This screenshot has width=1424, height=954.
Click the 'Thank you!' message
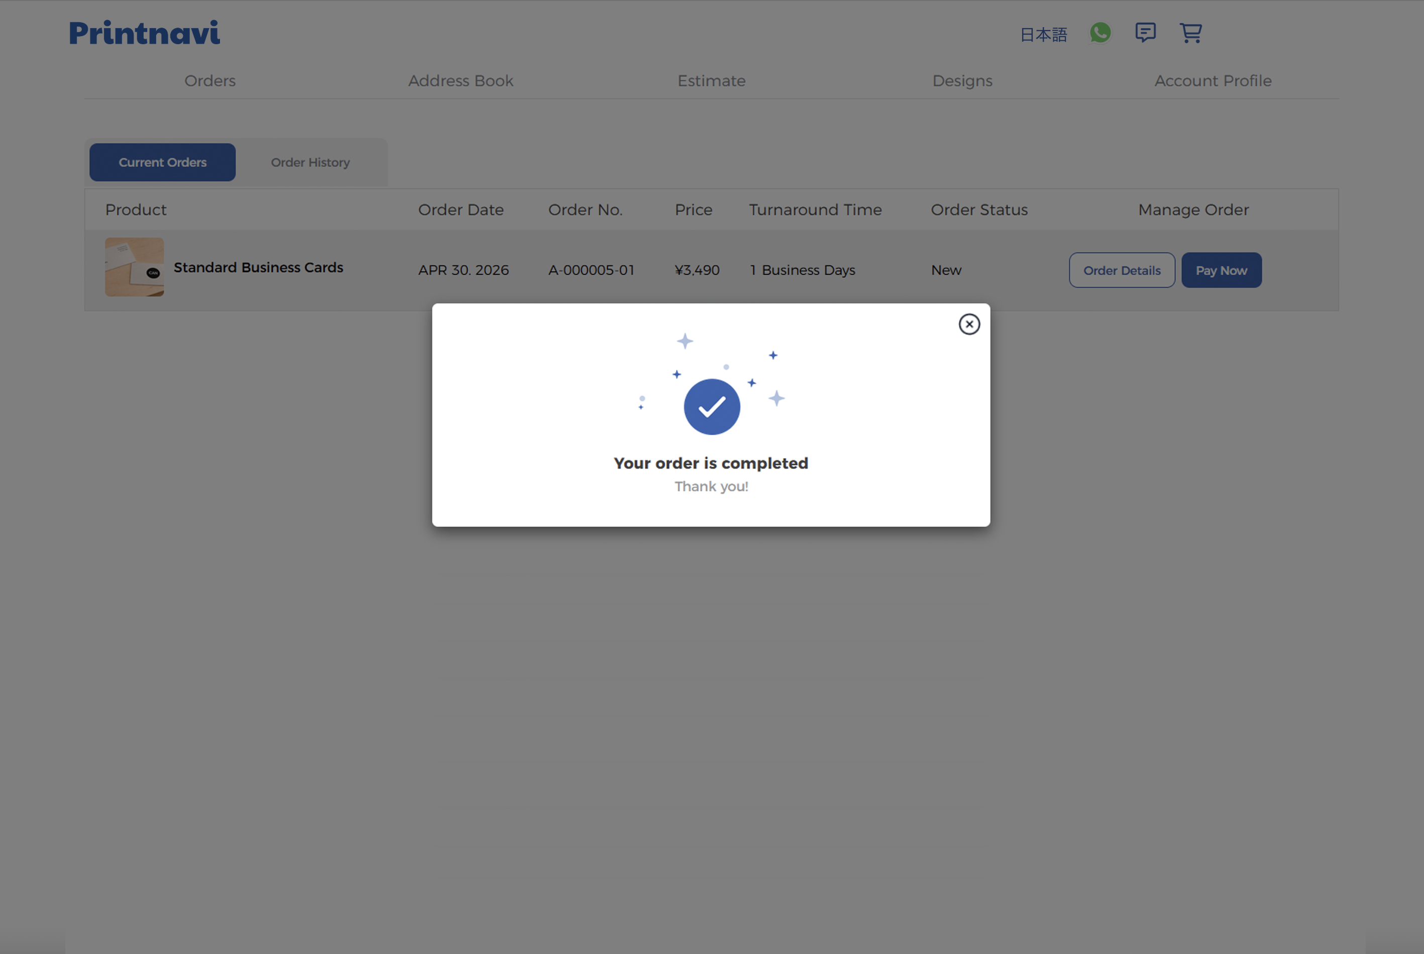point(711,487)
